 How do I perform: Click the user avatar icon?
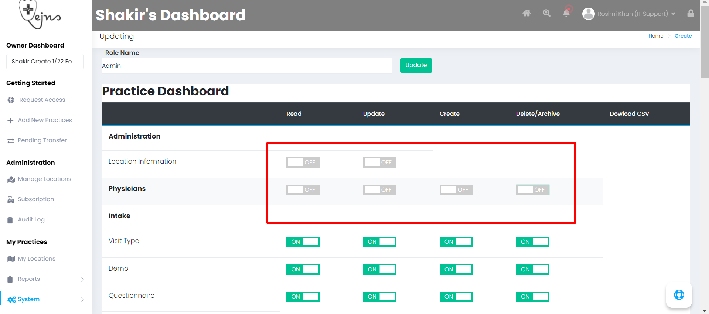click(588, 14)
